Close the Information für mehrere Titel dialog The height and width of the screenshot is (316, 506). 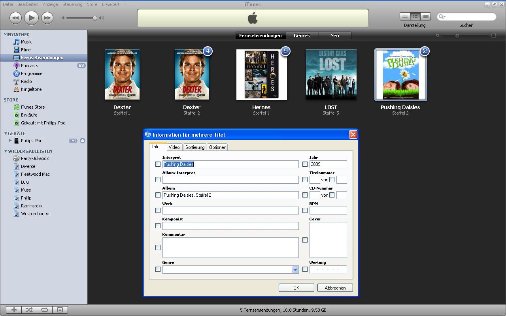(x=353, y=135)
